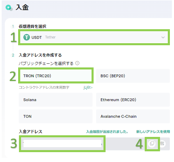The width and height of the screenshot is (174, 162).
Task: Click step 1 number indicator
Action: point(13,26)
